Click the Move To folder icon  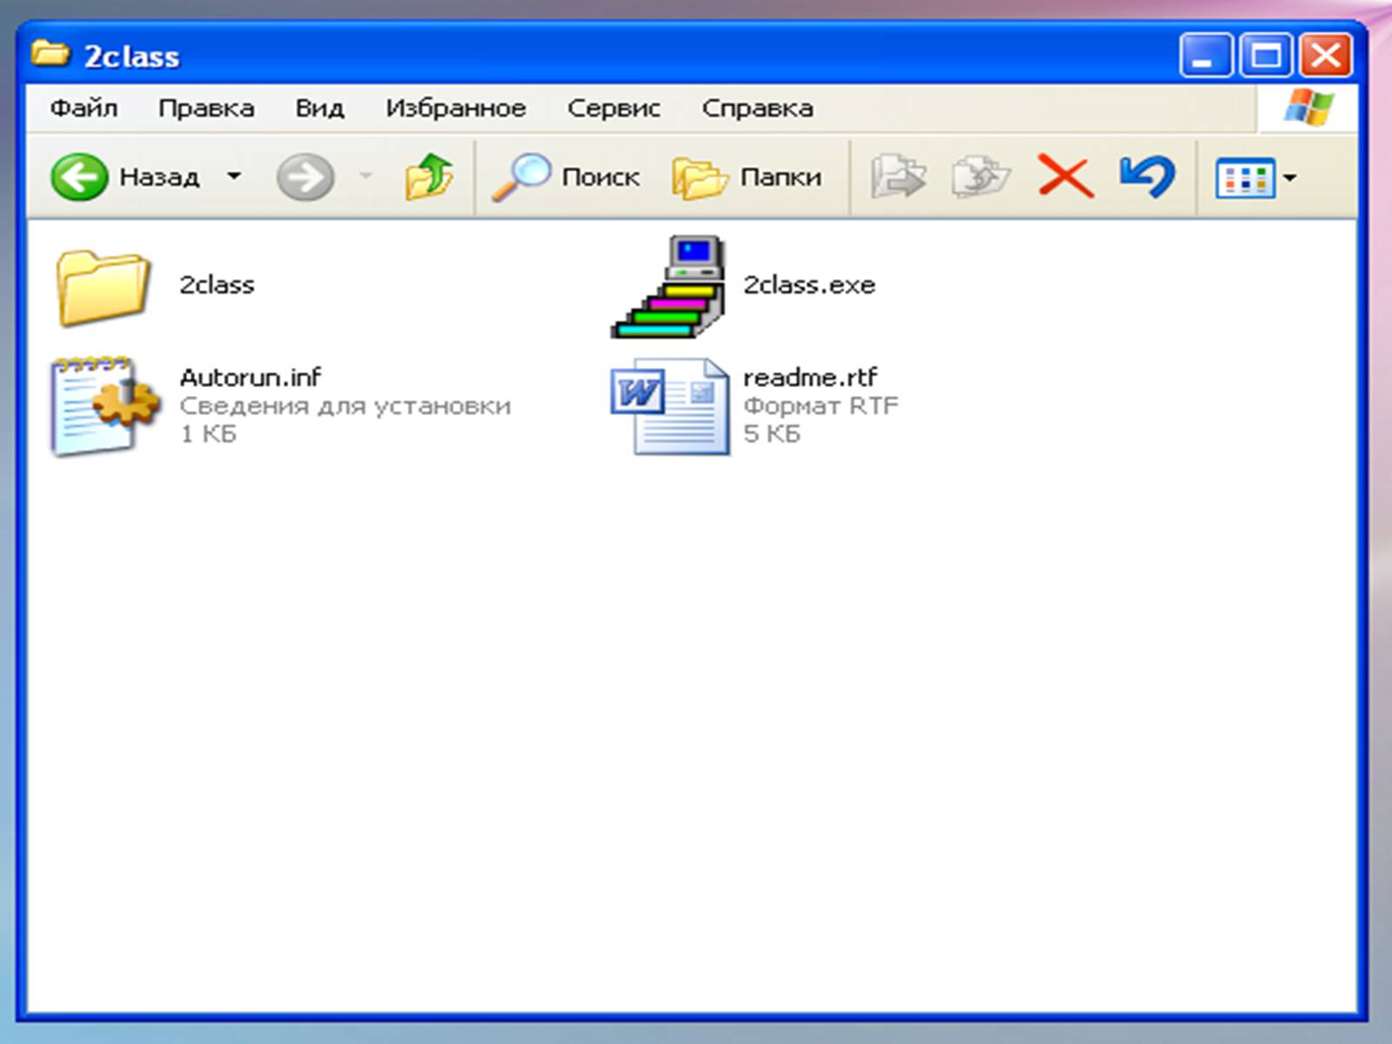899,177
